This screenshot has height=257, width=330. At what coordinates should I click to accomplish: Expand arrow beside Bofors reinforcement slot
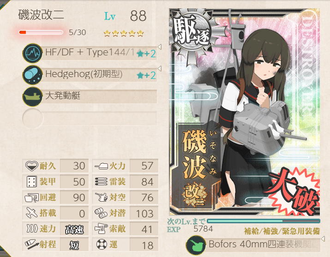click(323, 239)
